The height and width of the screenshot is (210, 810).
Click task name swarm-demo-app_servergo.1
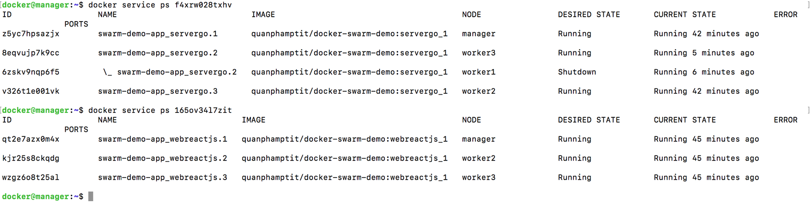click(x=158, y=34)
